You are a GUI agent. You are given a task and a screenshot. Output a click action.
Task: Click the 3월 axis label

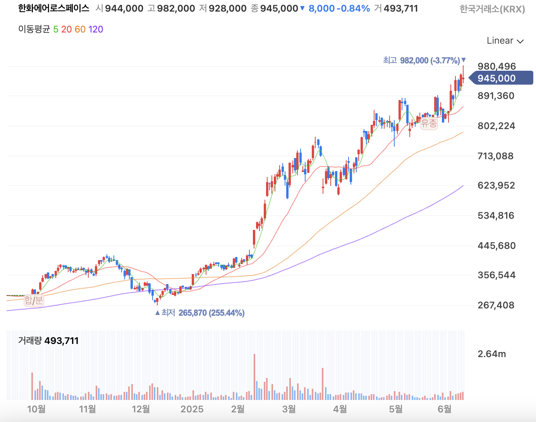[x=289, y=409]
